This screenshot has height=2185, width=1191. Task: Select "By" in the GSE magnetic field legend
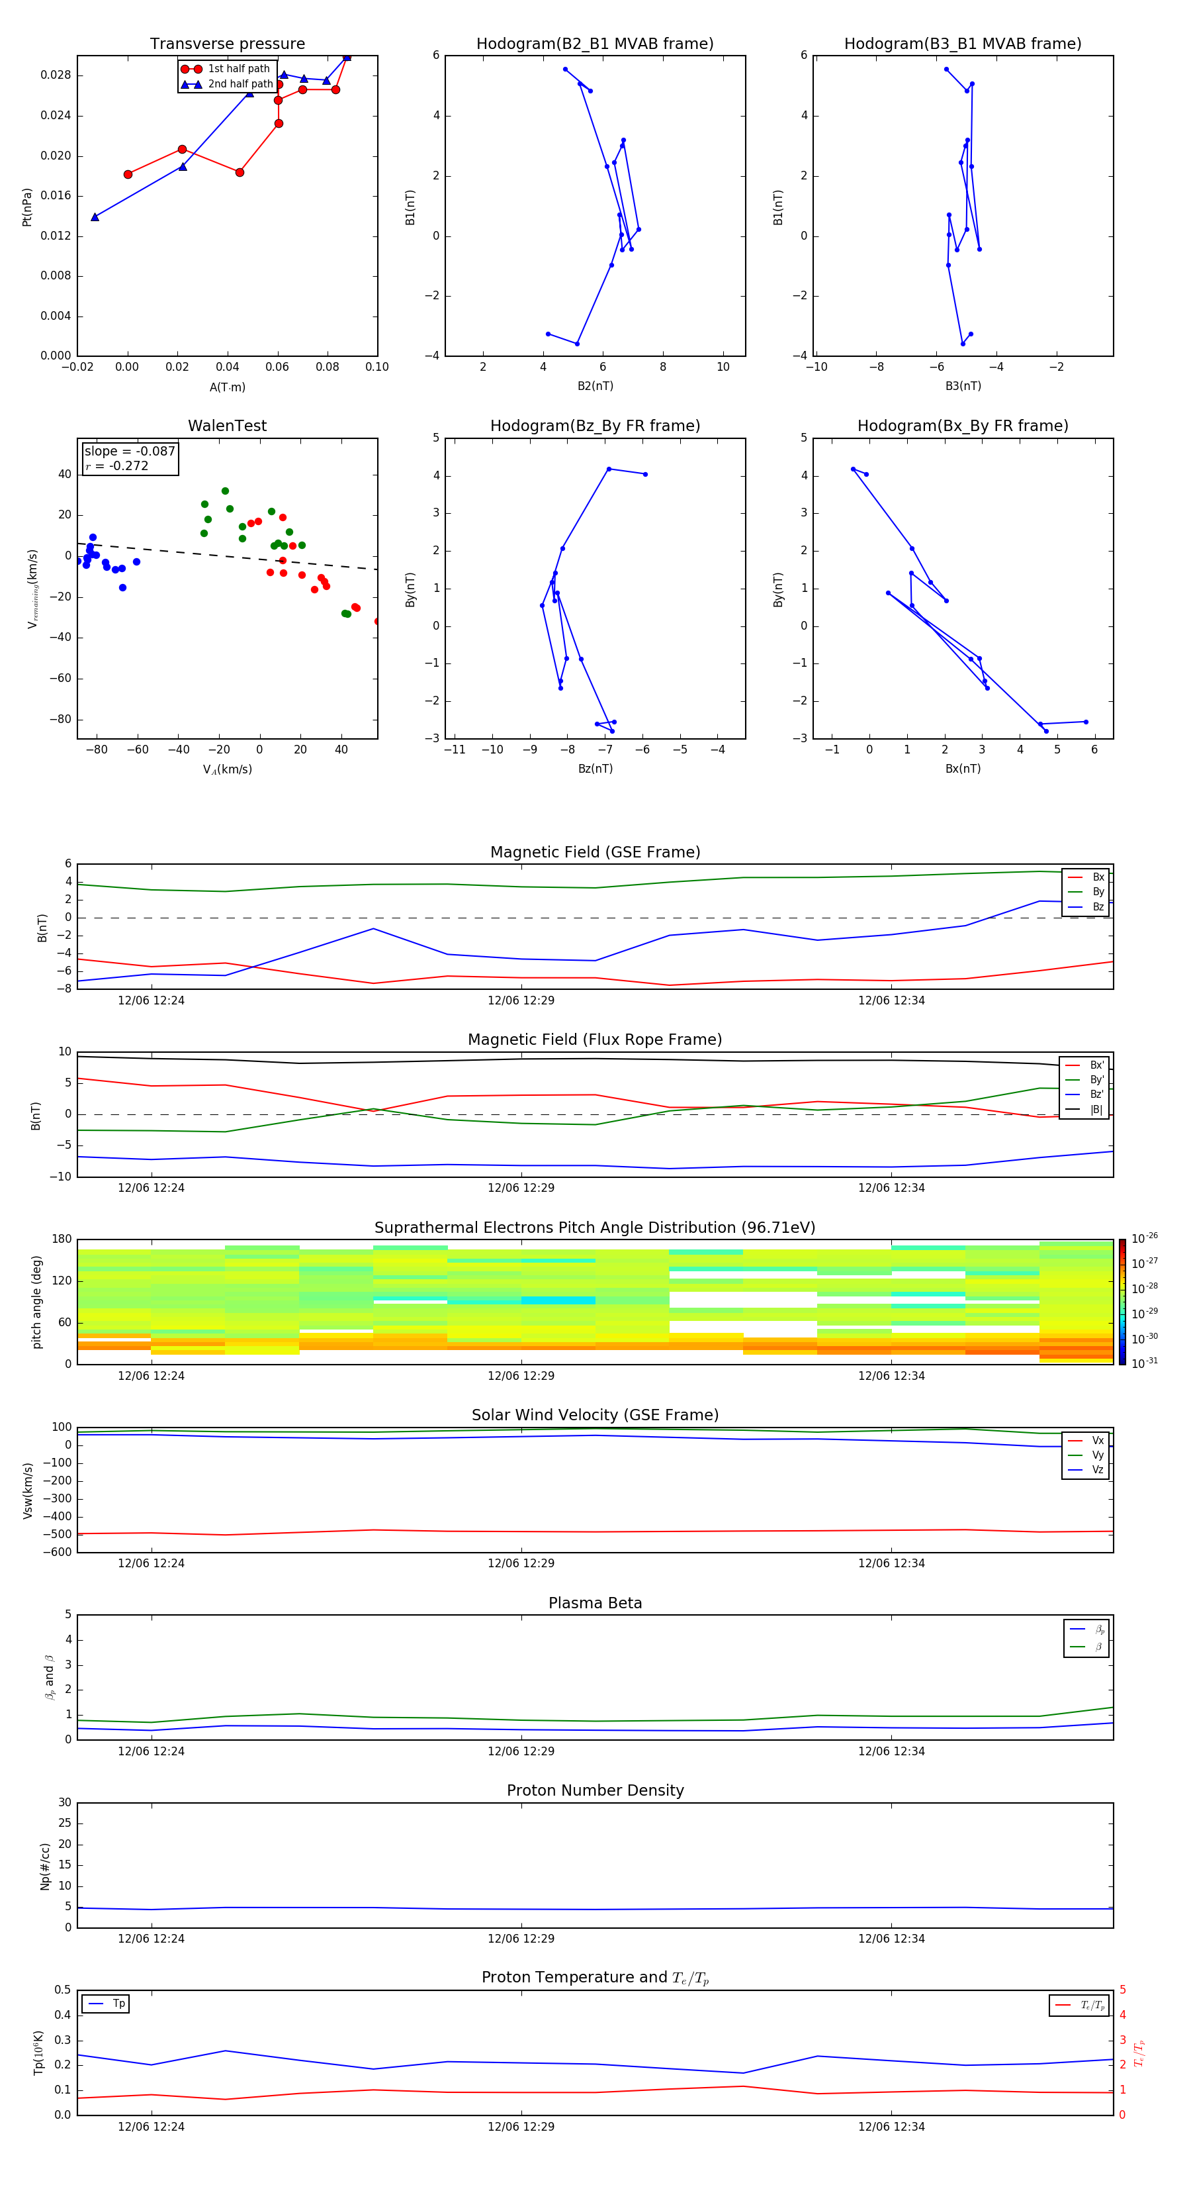(x=1086, y=893)
